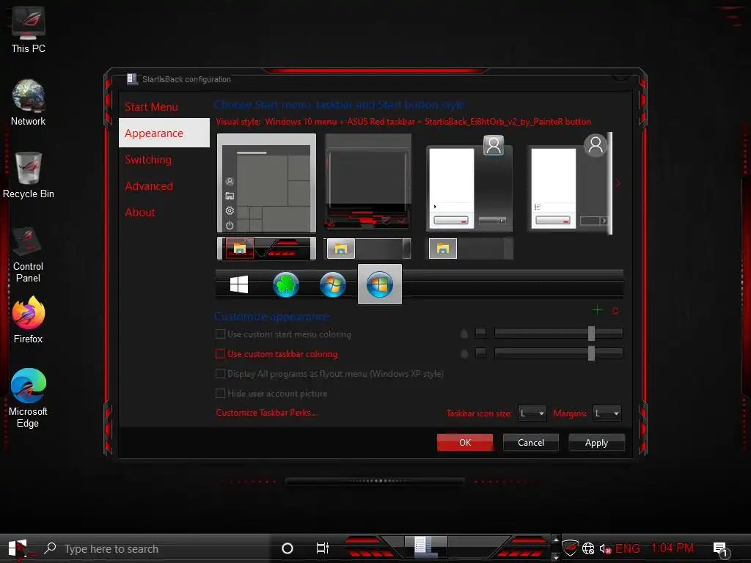Go to the Switching tab
This screenshot has width=751, height=563.
click(148, 160)
